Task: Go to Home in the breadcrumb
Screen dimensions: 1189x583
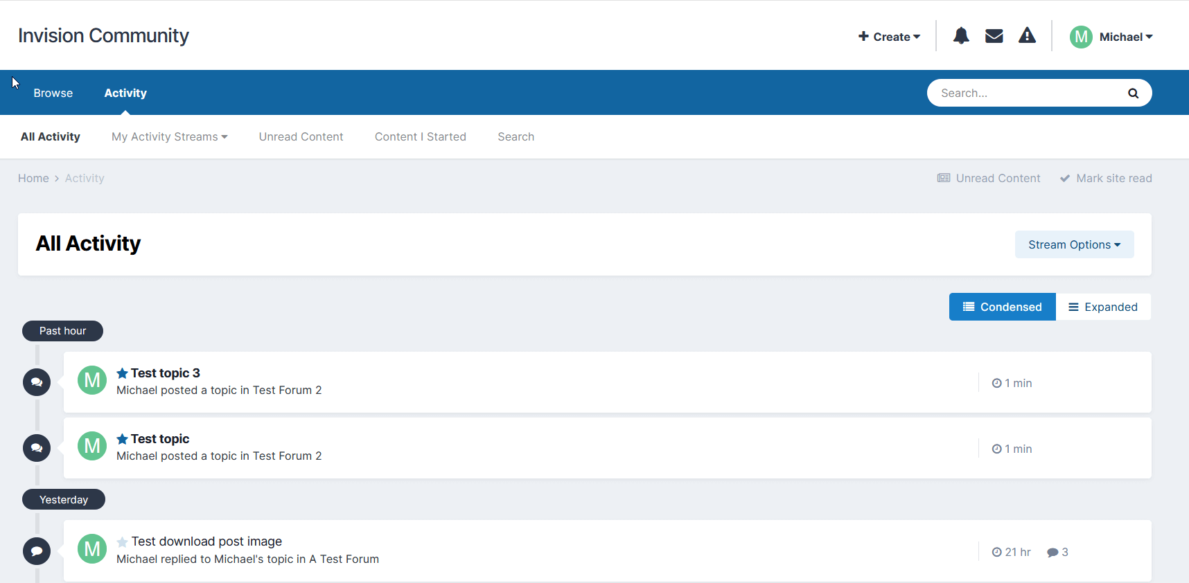Action: (x=33, y=178)
